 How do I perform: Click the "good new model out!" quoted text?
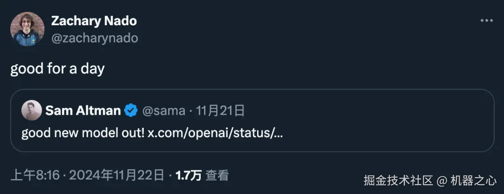[x=83, y=133]
